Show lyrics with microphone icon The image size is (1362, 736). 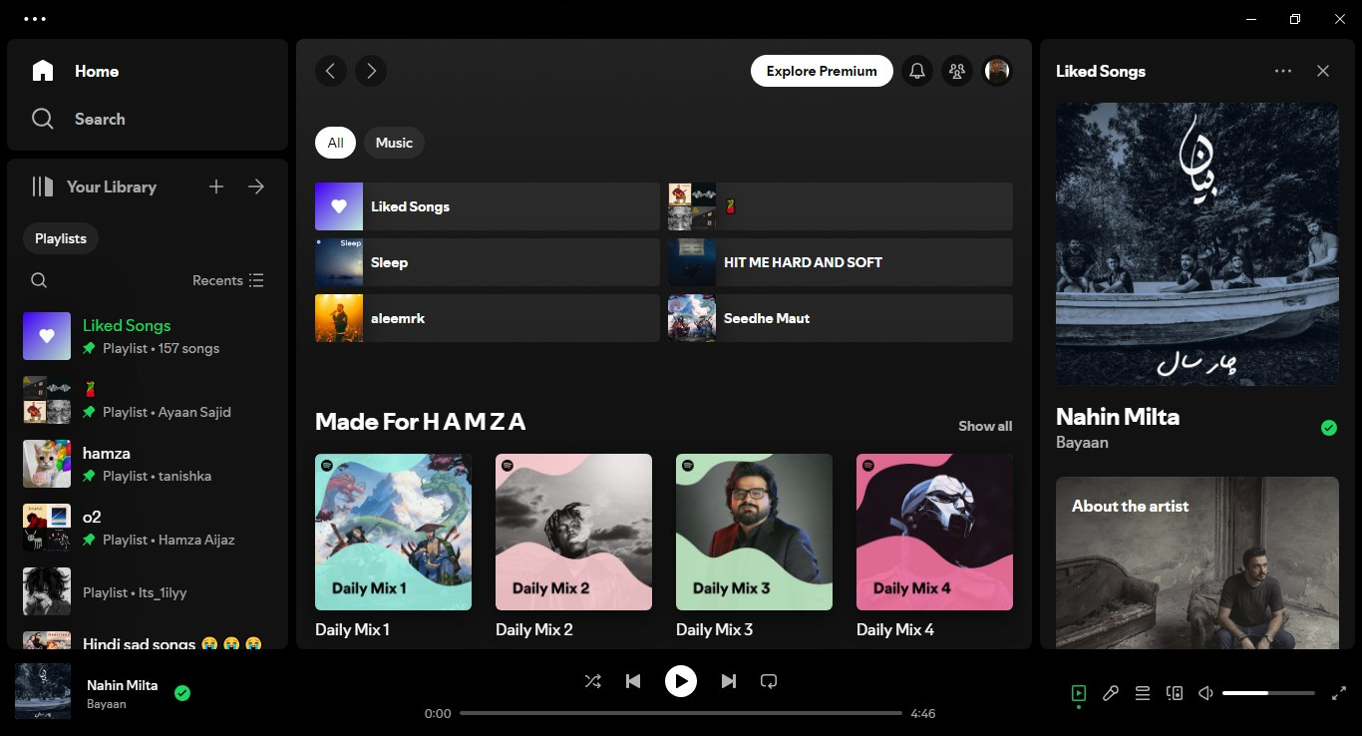(1111, 693)
